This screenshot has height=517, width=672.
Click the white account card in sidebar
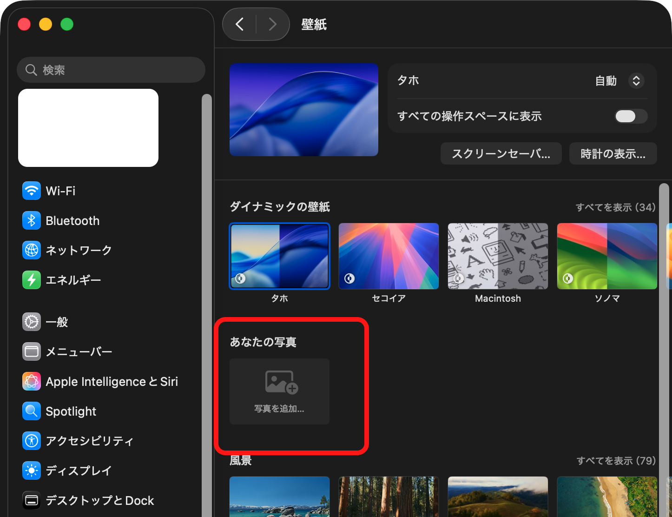[88, 128]
